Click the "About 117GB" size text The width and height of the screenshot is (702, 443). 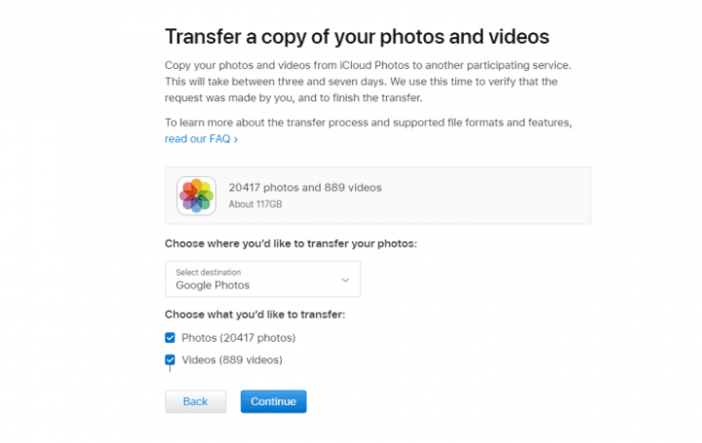(x=255, y=204)
